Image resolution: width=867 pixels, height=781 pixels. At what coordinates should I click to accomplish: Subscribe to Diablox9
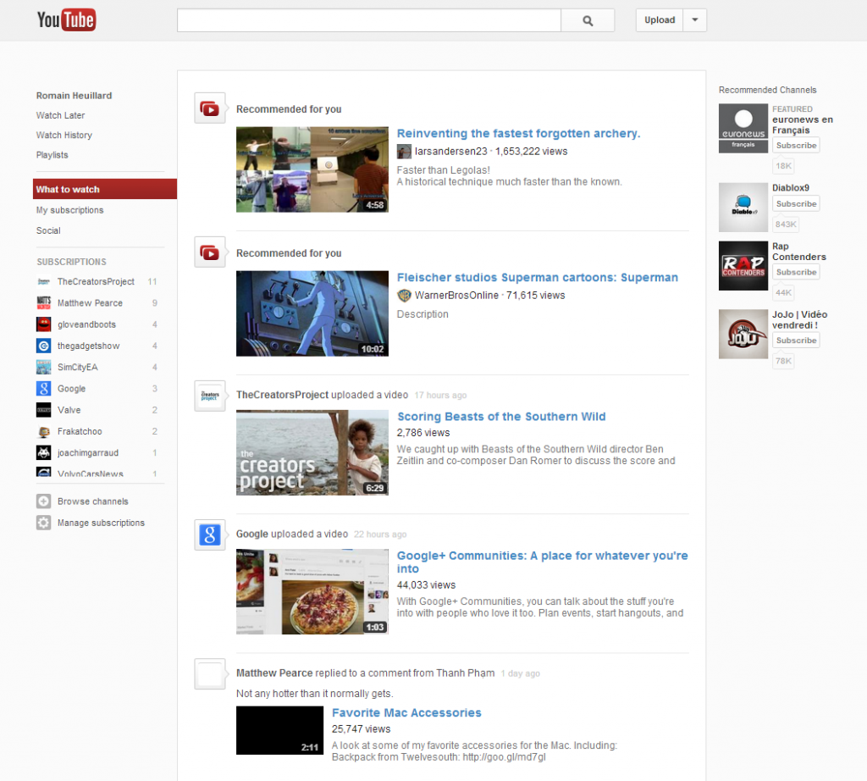pos(795,203)
